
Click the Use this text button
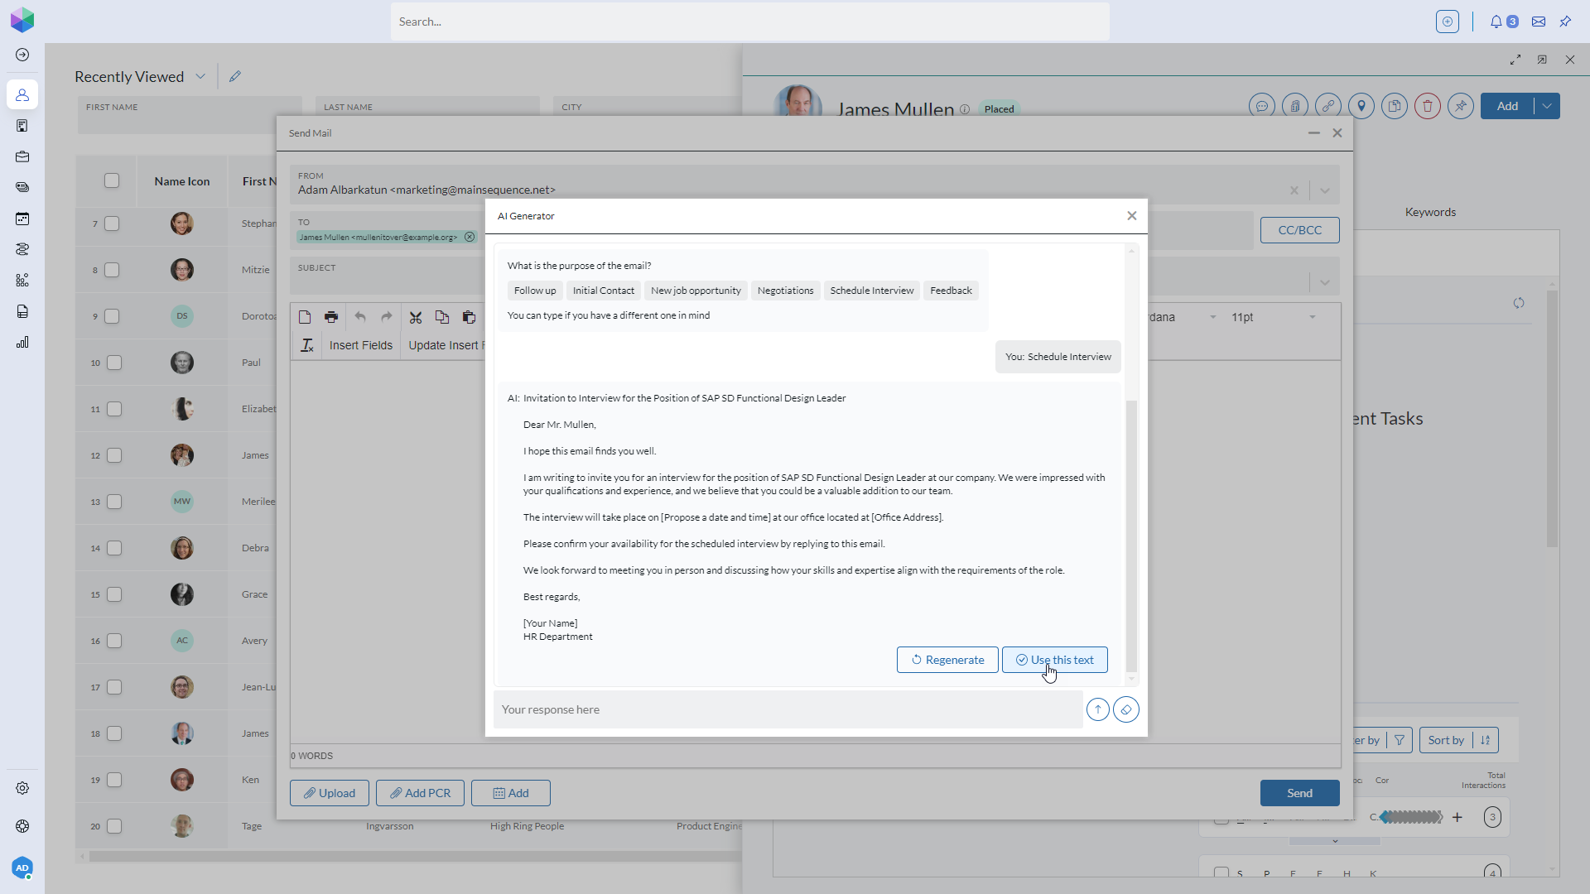pyautogui.click(x=1054, y=660)
